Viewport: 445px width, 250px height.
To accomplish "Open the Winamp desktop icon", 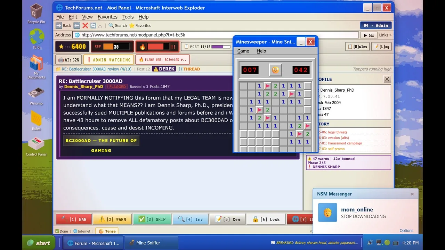I will pos(36,96).
